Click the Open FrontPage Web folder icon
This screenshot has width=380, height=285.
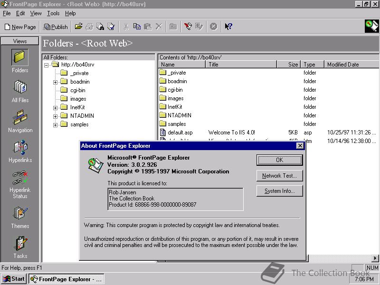pyautogui.click(x=78, y=27)
